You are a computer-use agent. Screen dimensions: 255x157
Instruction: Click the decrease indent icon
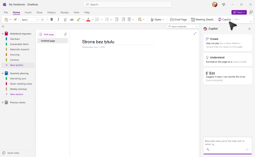(117, 19)
